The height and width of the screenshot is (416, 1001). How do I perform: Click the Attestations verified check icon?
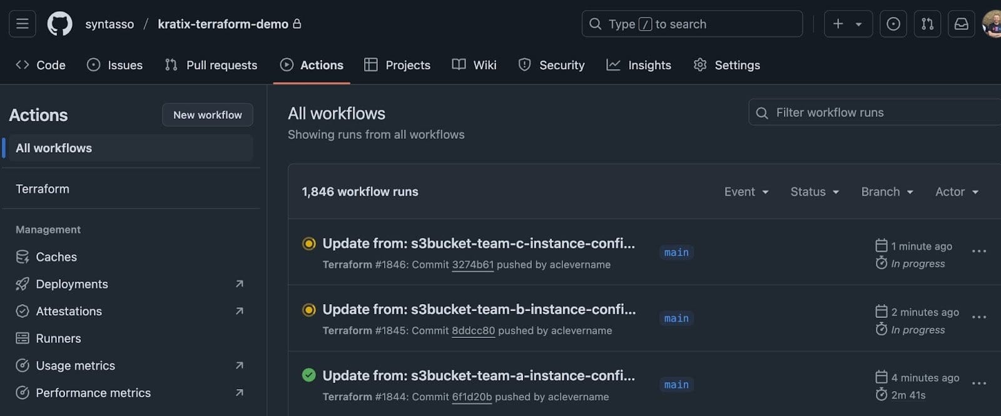[x=23, y=311]
